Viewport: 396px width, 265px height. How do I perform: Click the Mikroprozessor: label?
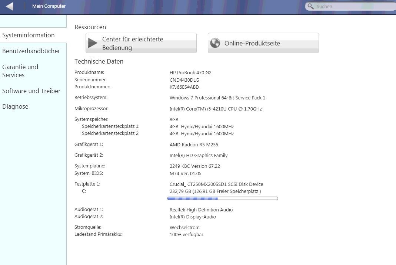(x=91, y=109)
